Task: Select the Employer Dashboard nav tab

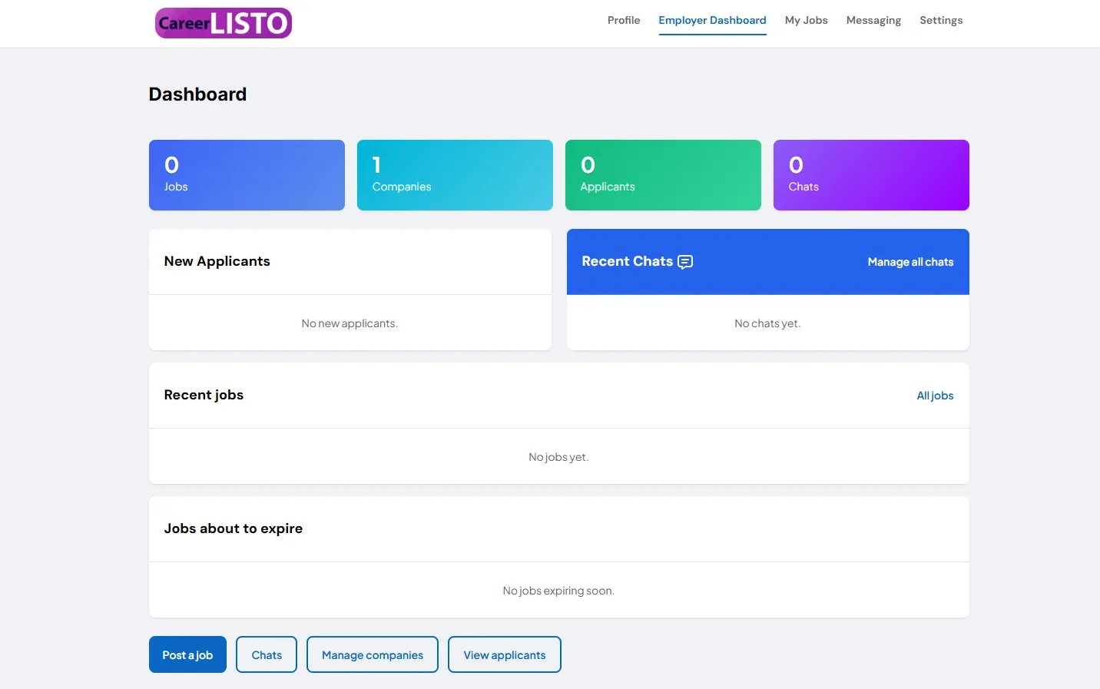Action: pos(712,21)
